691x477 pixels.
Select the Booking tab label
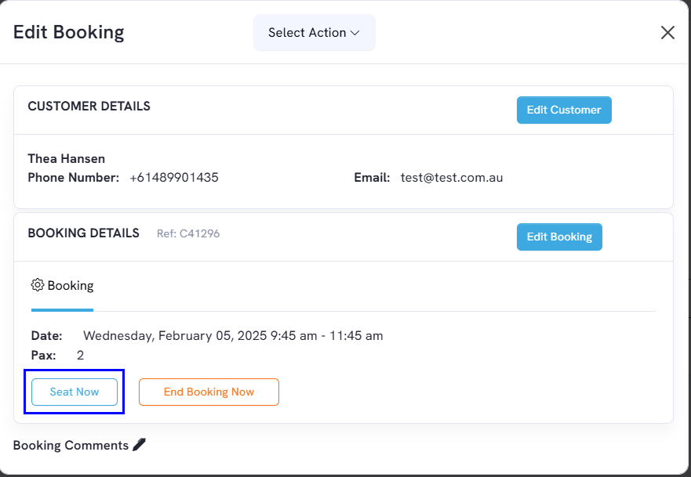pyautogui.click(x=71, y=286)
